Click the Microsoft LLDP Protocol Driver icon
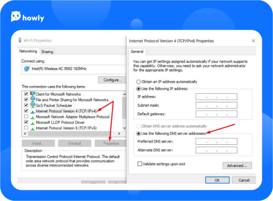The image size is (273, 201). tap(32, 123)
